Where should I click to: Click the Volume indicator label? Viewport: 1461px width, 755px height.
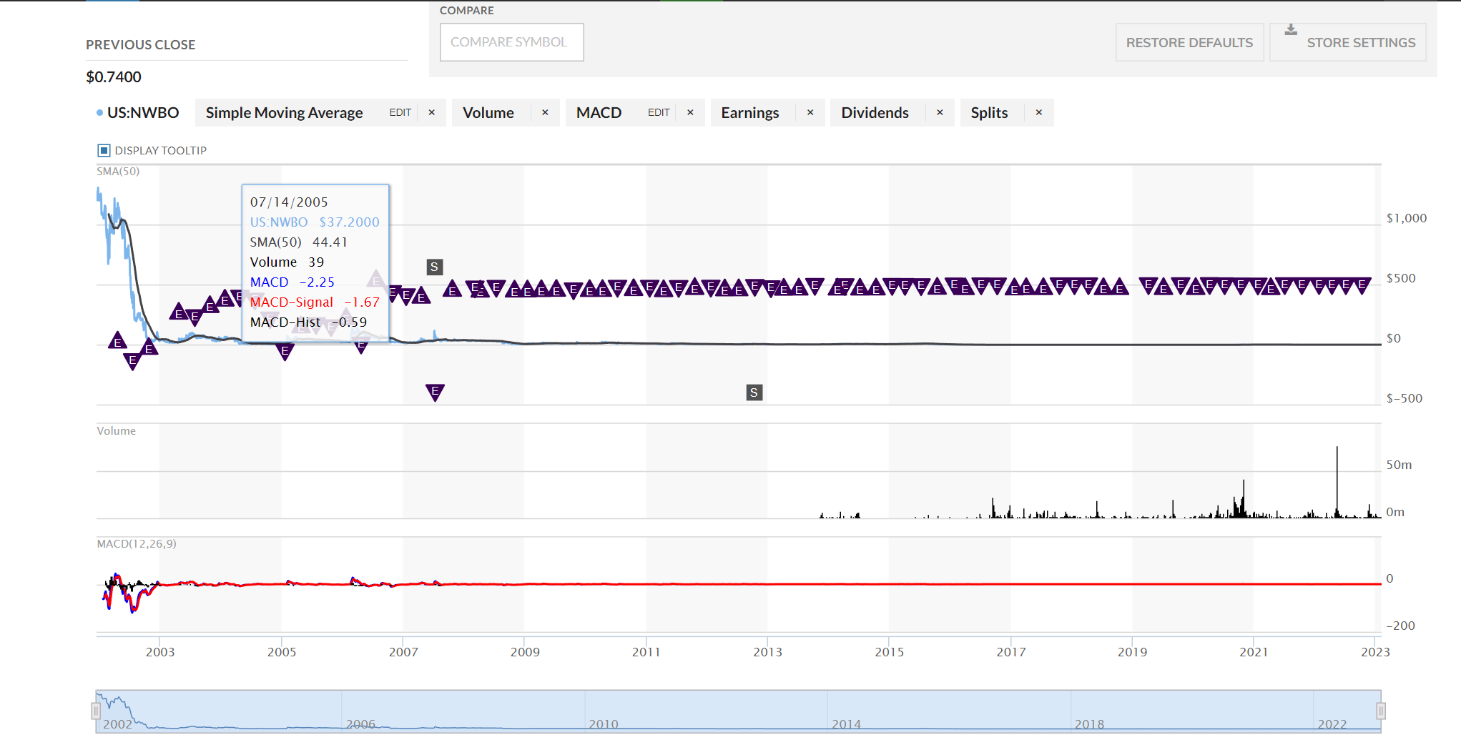point(488,113)
